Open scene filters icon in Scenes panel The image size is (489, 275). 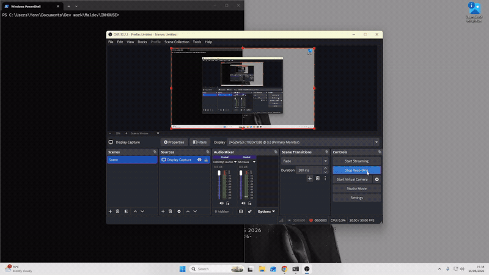[127, 211]
